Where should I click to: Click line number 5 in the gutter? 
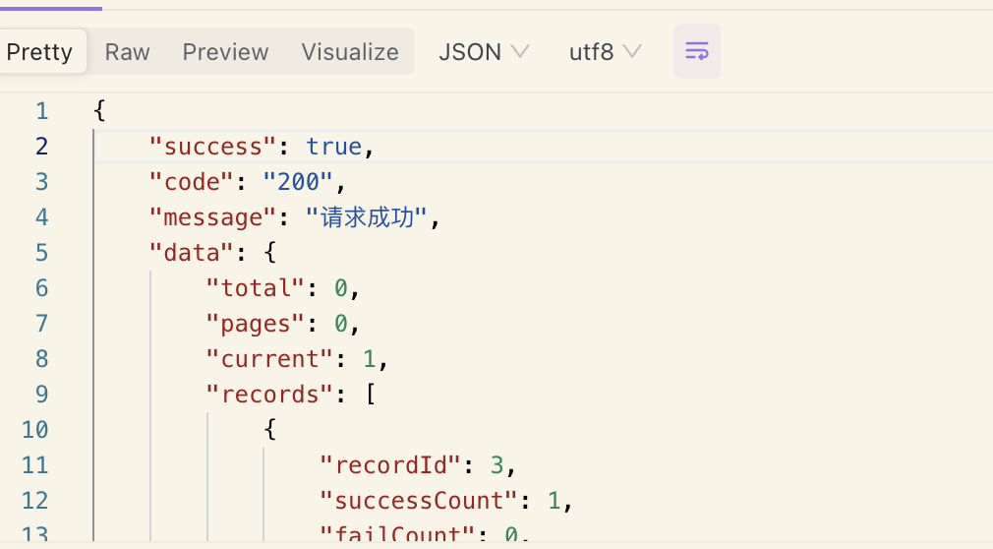pyautogui.click(x=40, y=253)
